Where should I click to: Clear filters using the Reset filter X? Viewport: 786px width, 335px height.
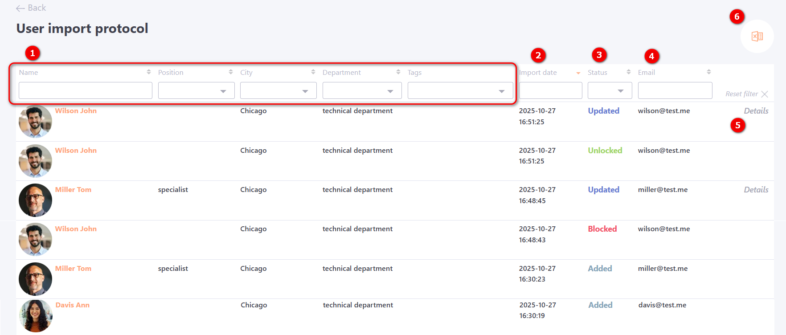point(765,94)
